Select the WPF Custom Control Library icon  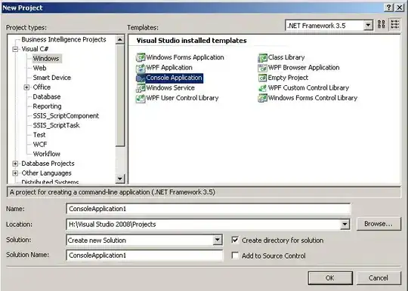[262, 88]
